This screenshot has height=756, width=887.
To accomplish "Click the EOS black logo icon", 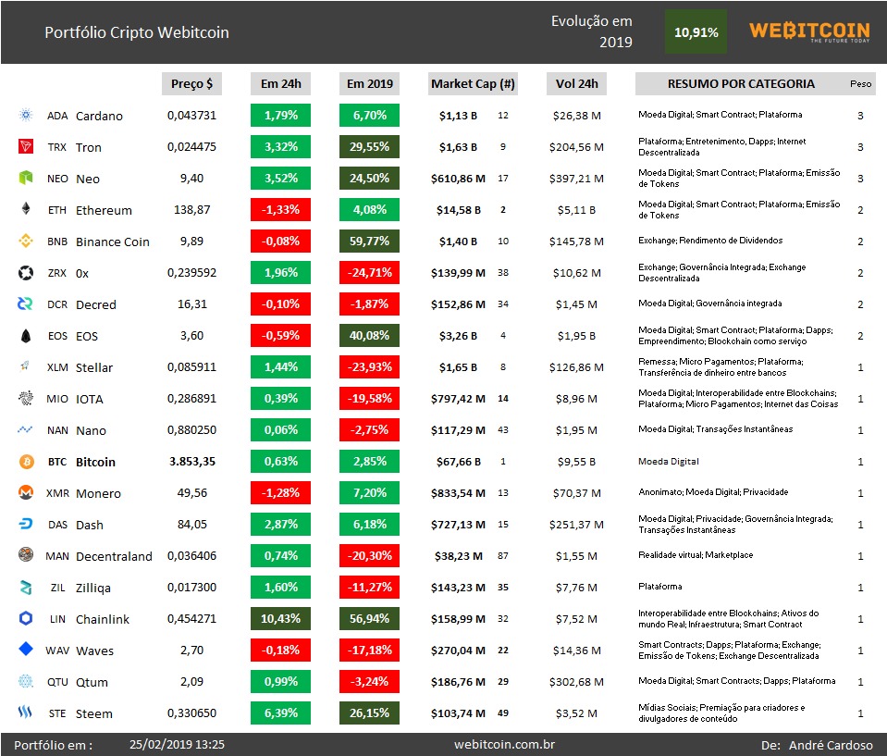I will [x=26, y=336].
